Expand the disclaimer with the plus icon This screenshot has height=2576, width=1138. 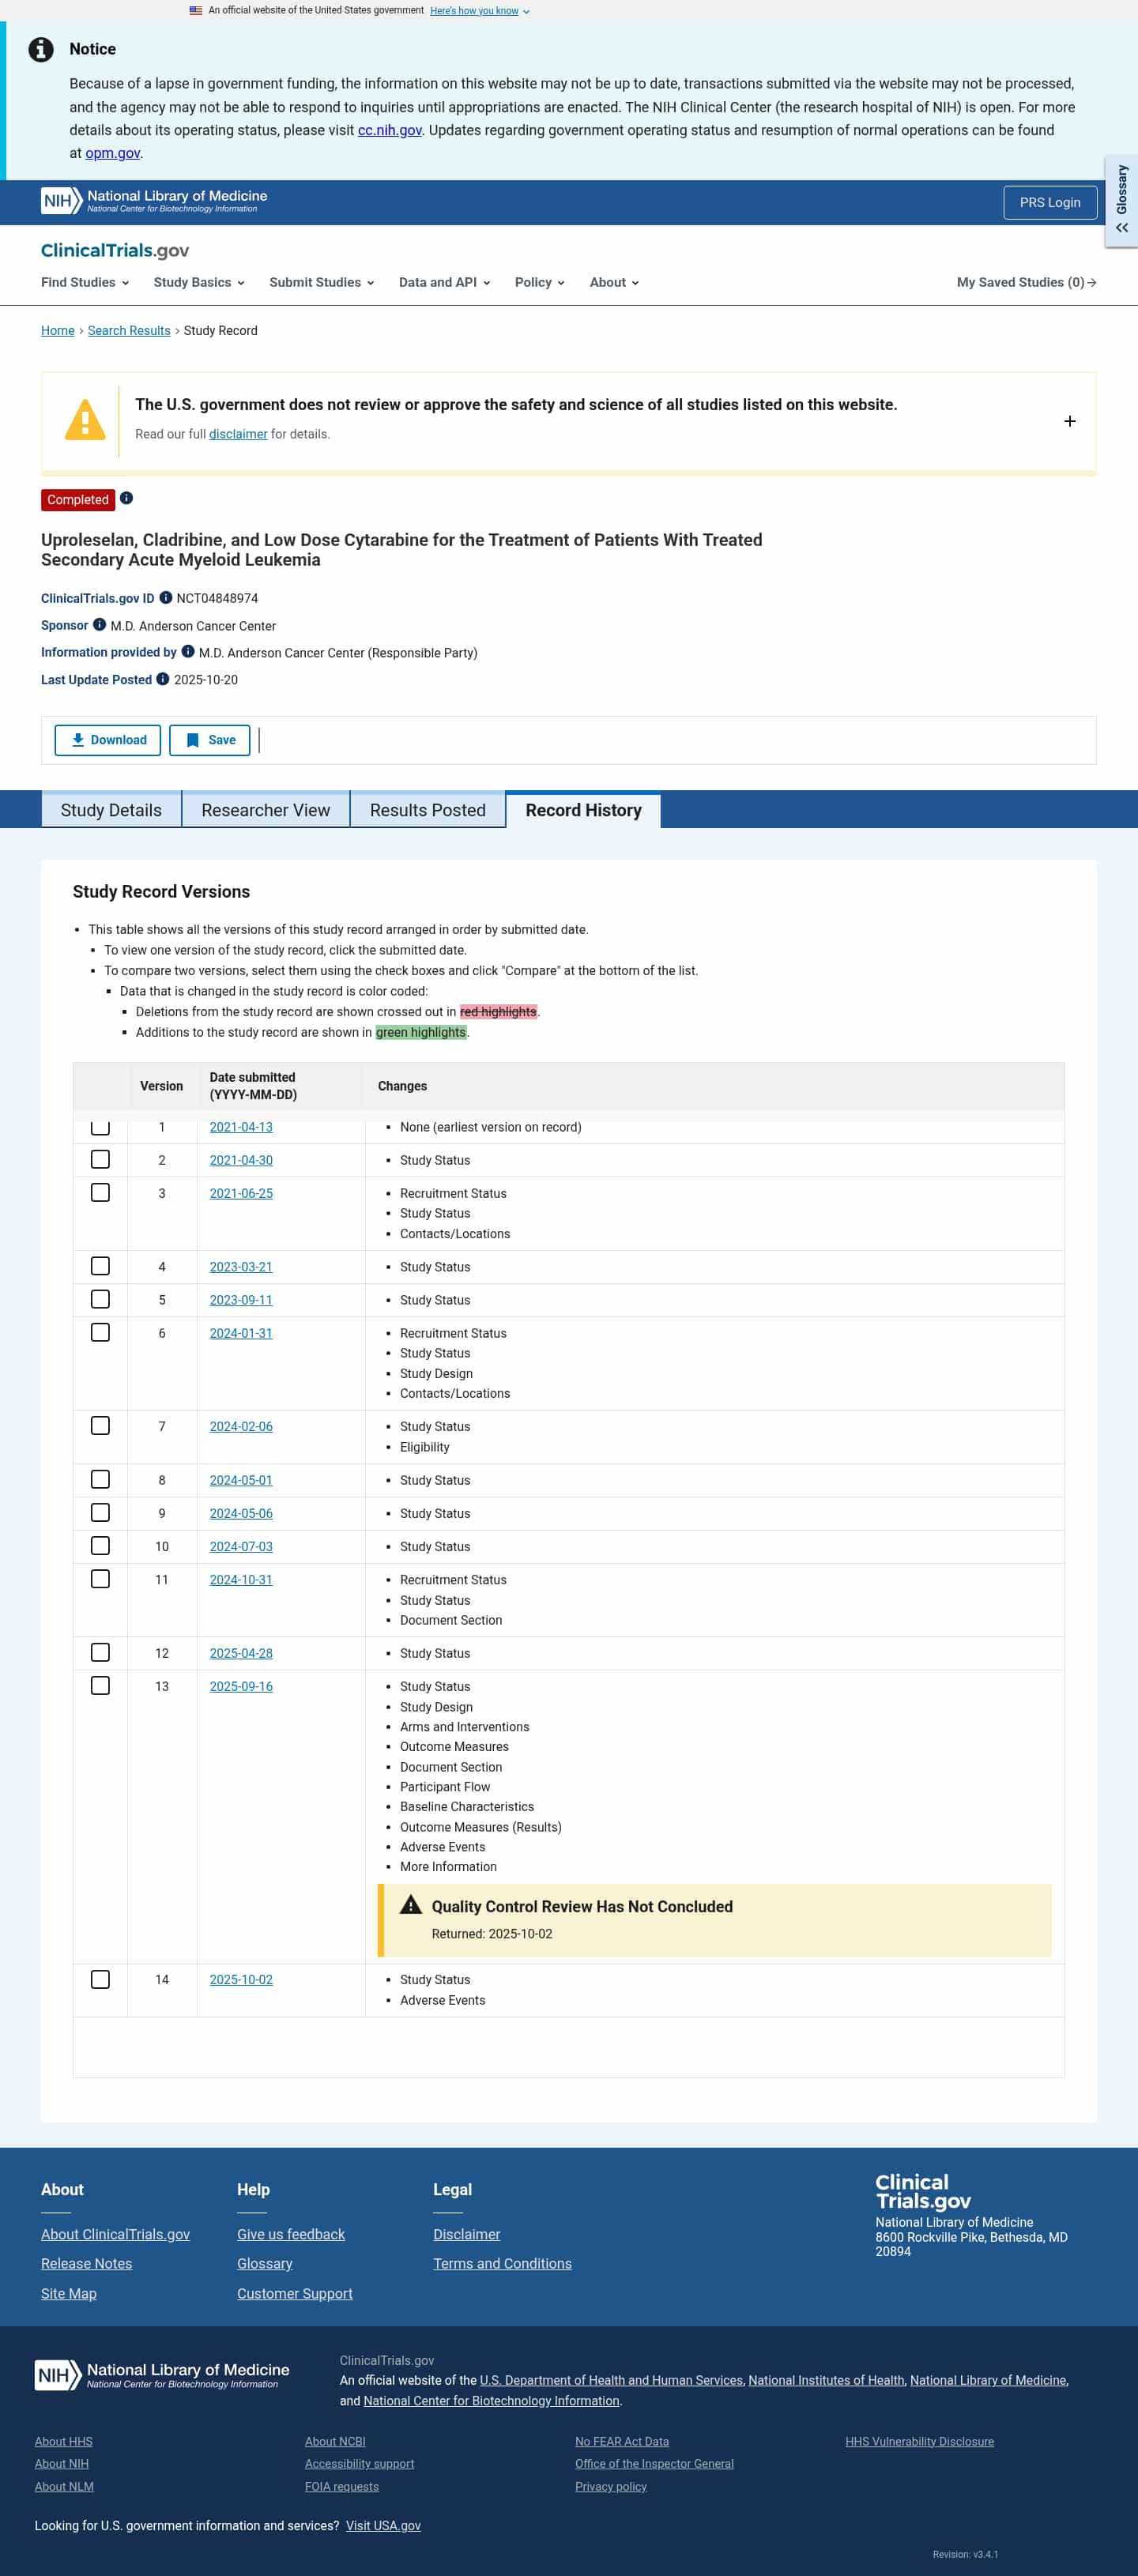click(x=1069, y=421)
